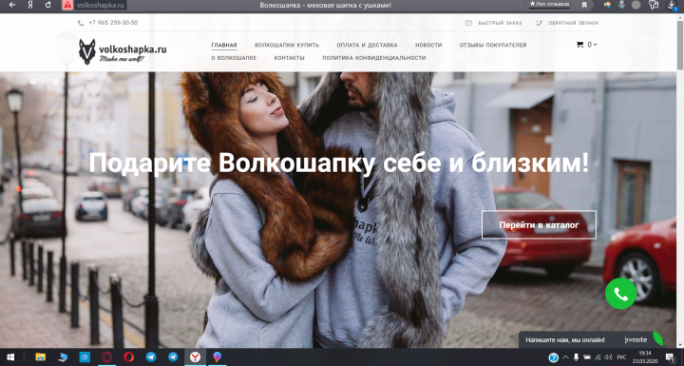Screen dimensions: 684x366
Task: Open Opera GX outlined red taskbar icon
Action: [x=106, y=357]
